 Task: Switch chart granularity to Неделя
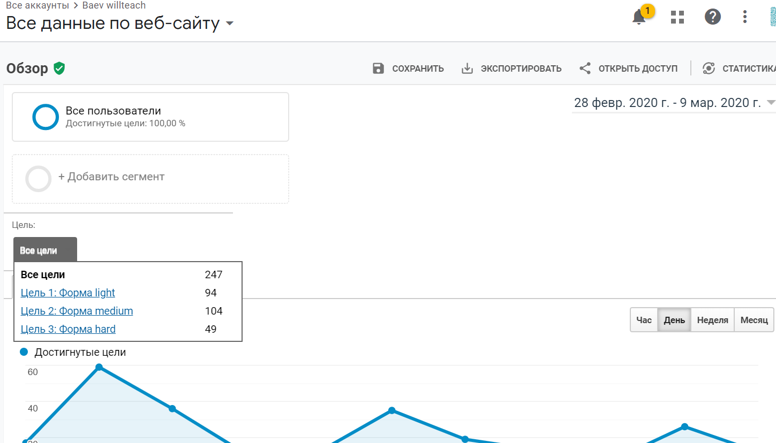tap(712, 320)
